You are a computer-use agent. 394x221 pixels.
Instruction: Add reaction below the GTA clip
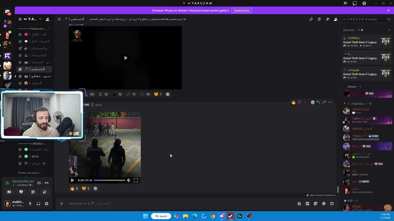[95, 188]
